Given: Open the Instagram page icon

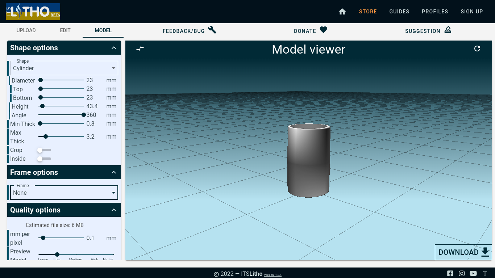Looking at the screenshot, I should pos(462,274).
